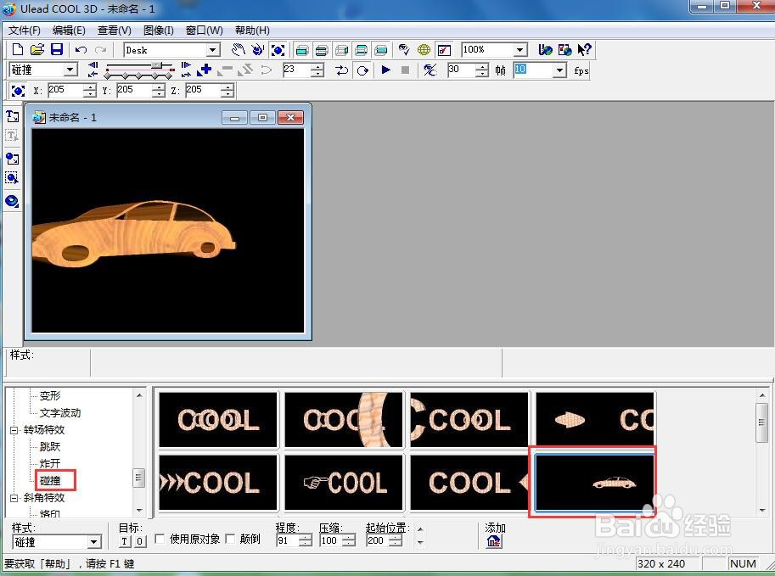Select the triple arrow COOL thumbnail
The image size is (775, 576).
[218, 482]
